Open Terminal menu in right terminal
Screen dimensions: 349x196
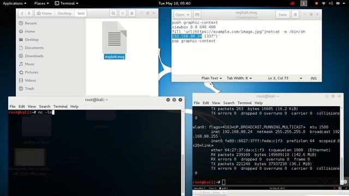pos(244,103)
